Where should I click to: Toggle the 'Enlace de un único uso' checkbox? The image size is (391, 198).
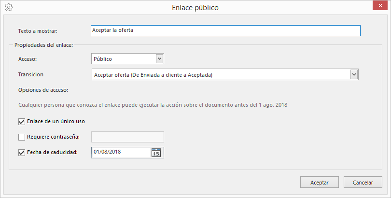[x=22, y=121]
